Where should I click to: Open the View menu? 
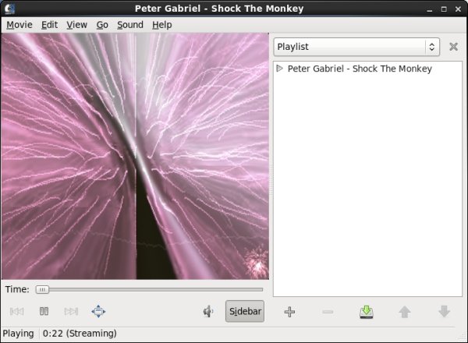[76, 24]
